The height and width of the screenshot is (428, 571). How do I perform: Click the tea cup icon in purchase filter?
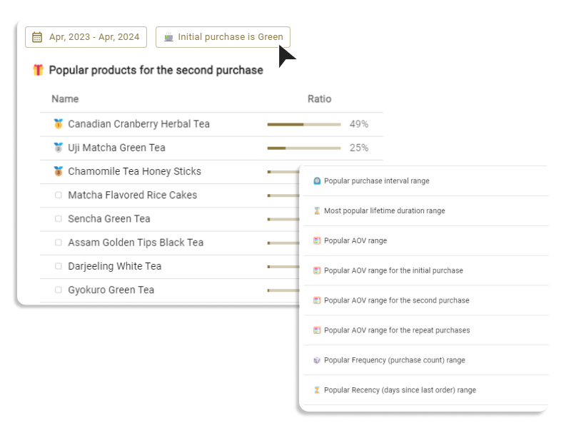168,37
